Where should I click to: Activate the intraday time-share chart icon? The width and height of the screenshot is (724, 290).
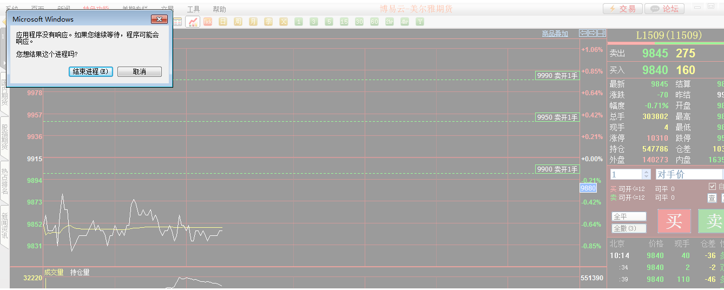193,22
